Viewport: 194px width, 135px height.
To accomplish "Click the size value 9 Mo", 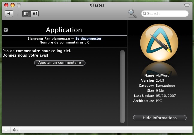I will [x=160, y=91].
